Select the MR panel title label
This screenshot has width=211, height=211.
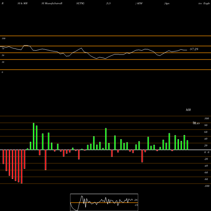188,110
